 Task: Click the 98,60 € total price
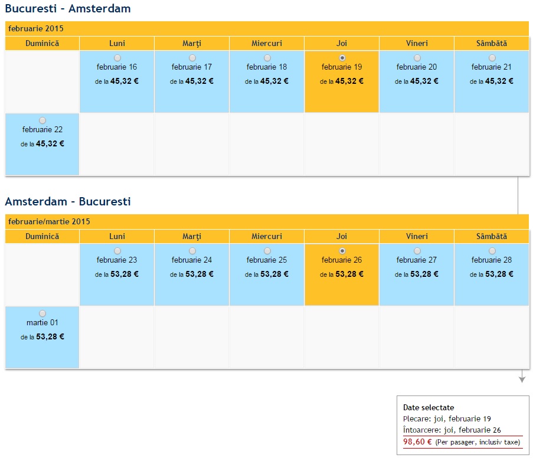pos(418,442)
